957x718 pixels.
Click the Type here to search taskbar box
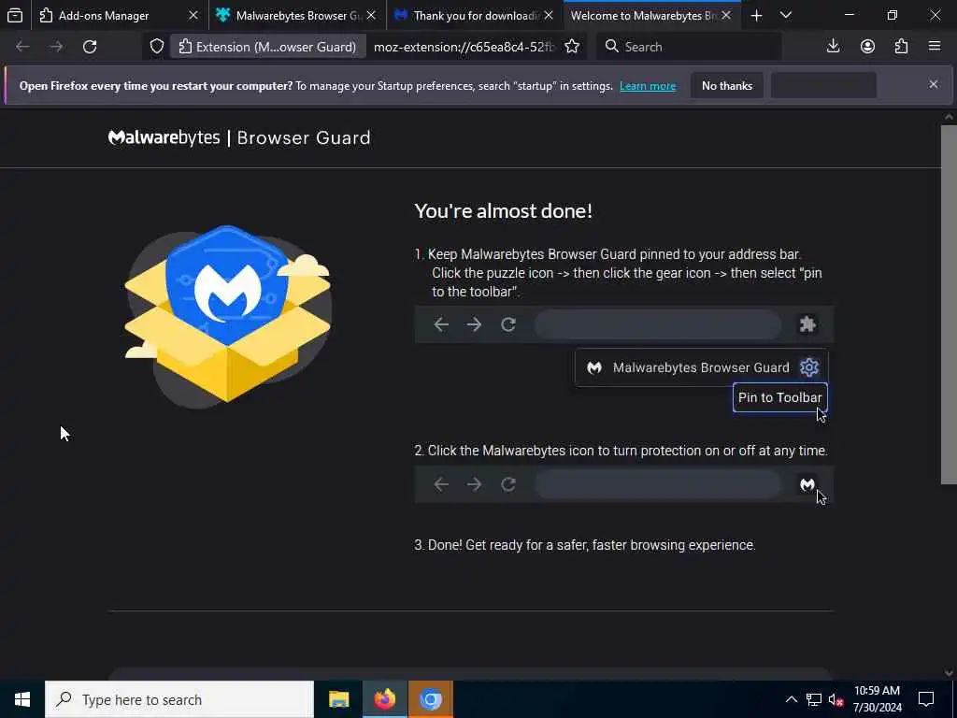coord(179,699)
